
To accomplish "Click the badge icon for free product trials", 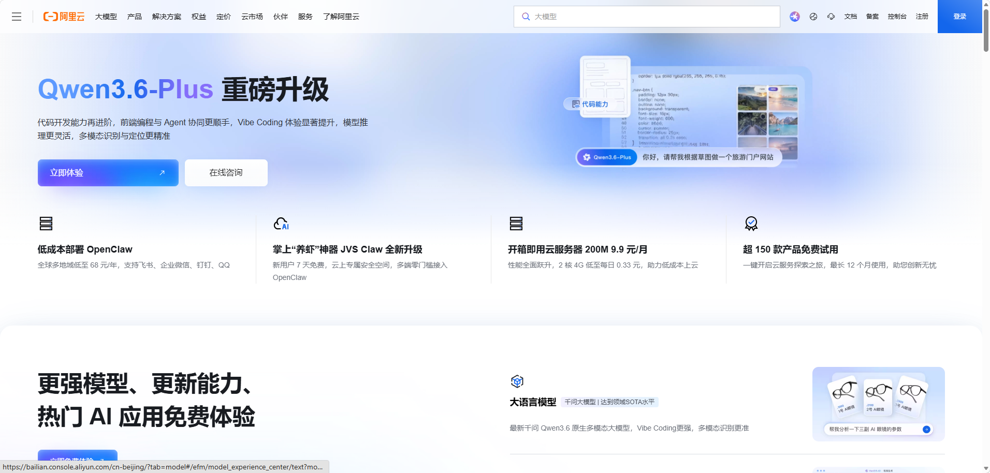I will [750, 224].
